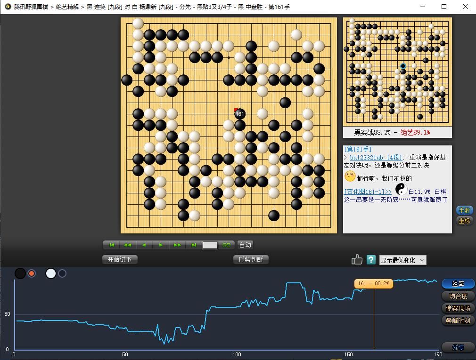The height and width of the screenshot is (360, 476).
Task: Open the 变化图161-1 variation link
Action: click(x=368, y=192)
